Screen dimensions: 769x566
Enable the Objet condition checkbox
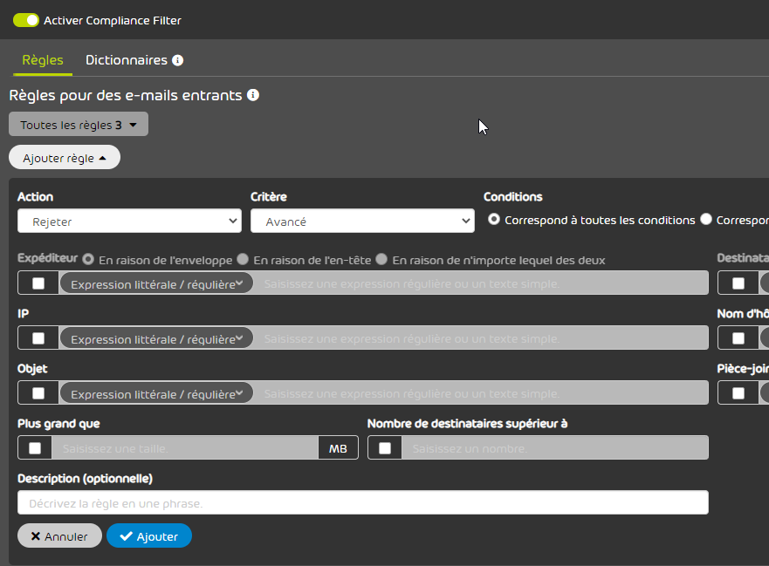click(38, 393)
